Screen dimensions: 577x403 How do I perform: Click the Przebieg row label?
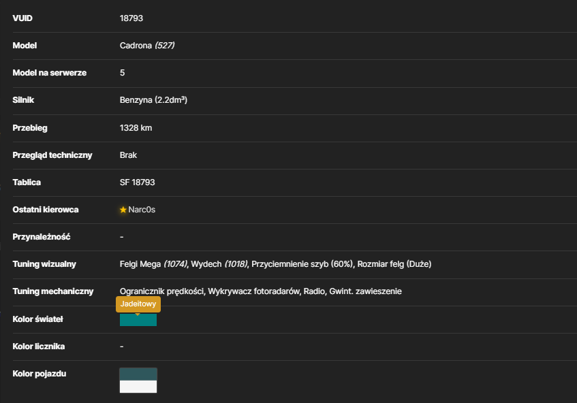(30, 128)
